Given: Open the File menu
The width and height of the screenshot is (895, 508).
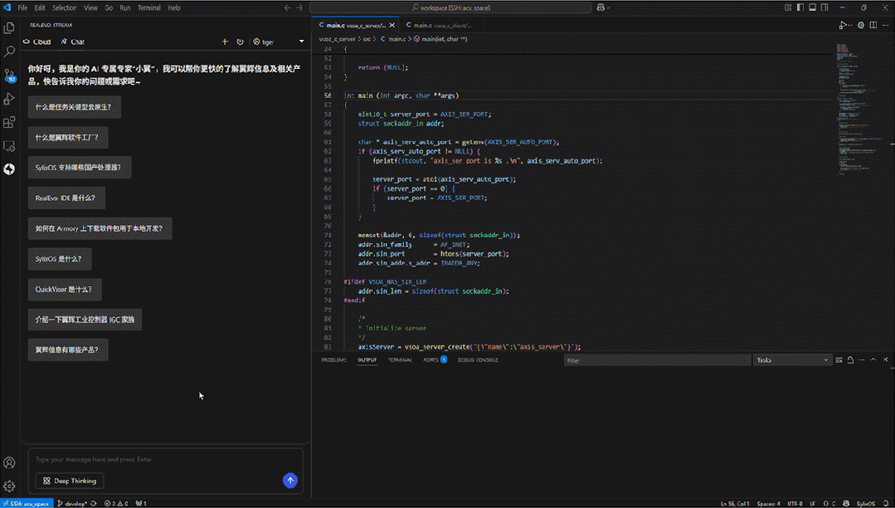Looking at the screenshot, I should [22, 8].
